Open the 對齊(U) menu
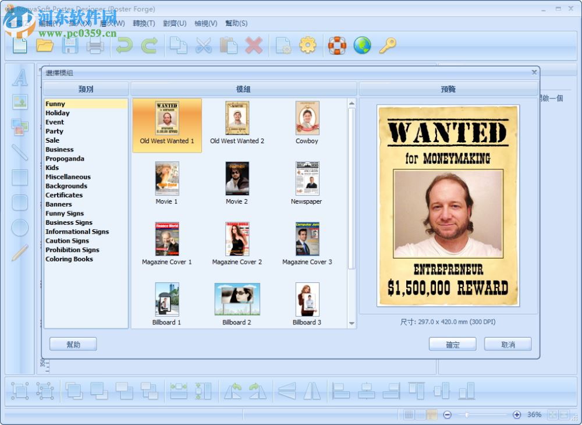582x425 pixels. (x=175, y=23)
